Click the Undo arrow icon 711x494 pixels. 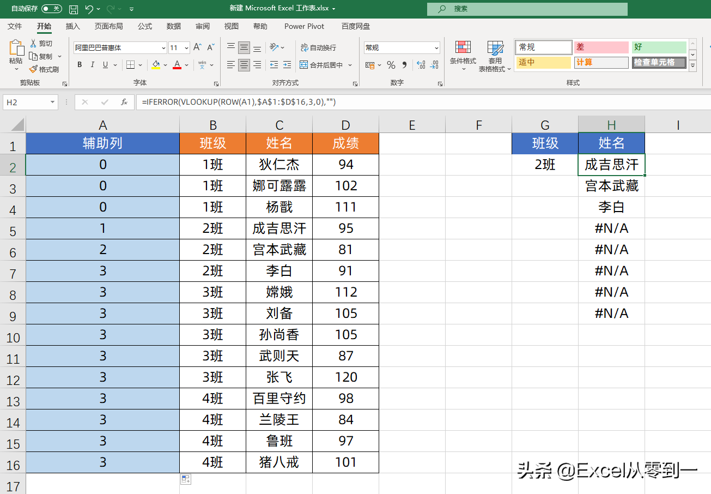(90, 9)
